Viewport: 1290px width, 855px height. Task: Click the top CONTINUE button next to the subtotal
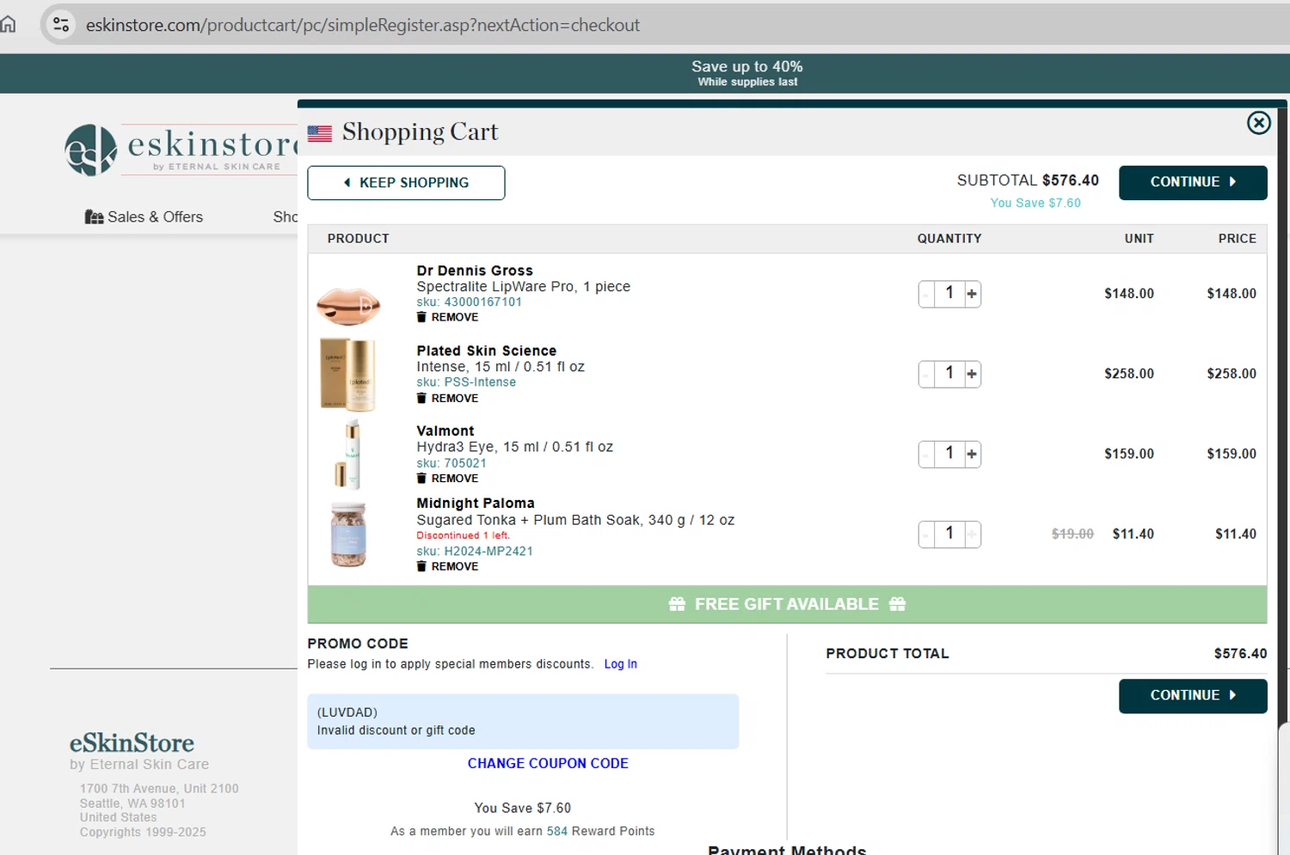(x=1193, y=182)
